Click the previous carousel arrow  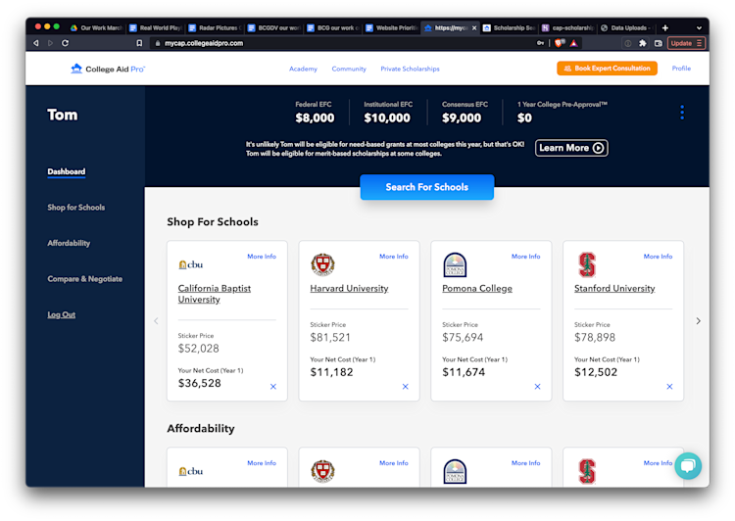pos(156,321)
